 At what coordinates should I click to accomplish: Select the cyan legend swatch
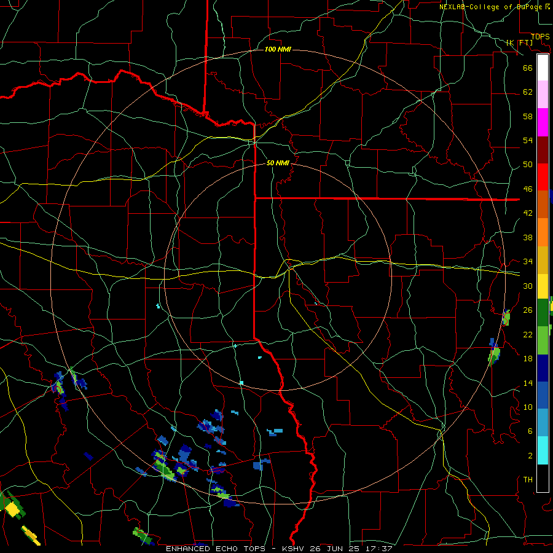tap(543, 450)
